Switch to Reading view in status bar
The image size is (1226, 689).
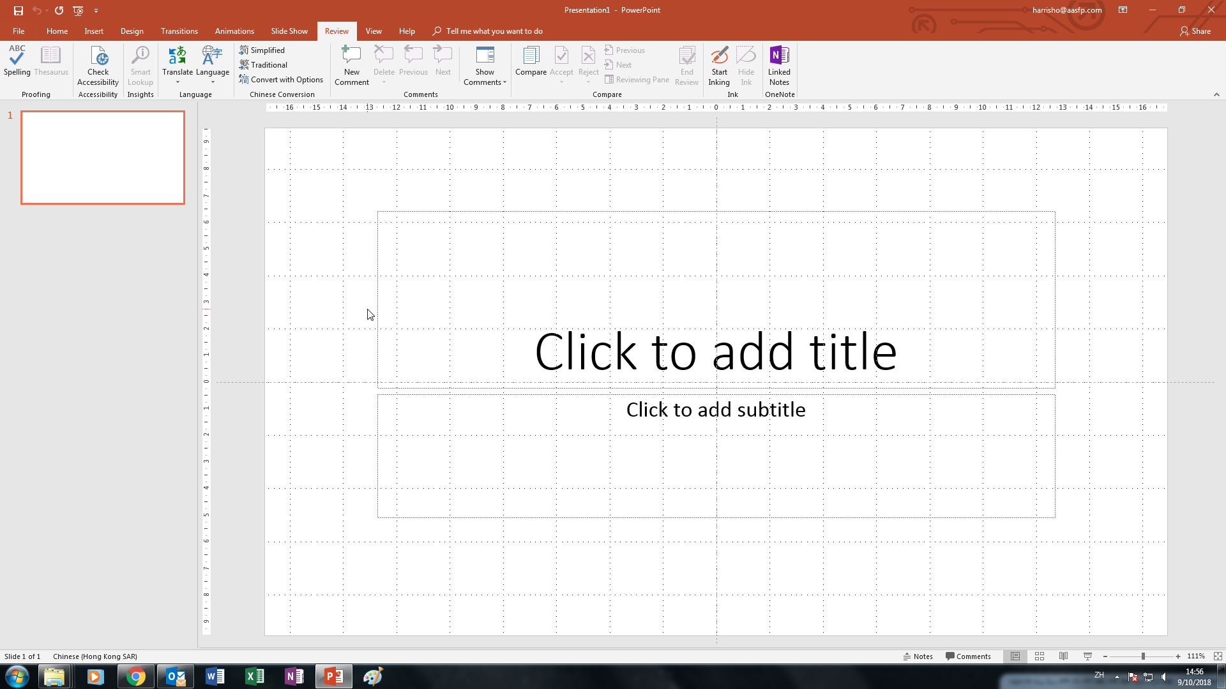coord(1063,656)
